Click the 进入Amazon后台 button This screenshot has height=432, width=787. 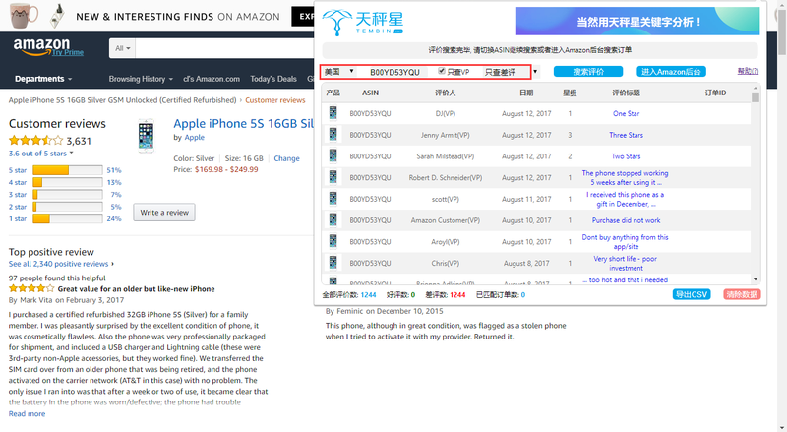[671, 71]
